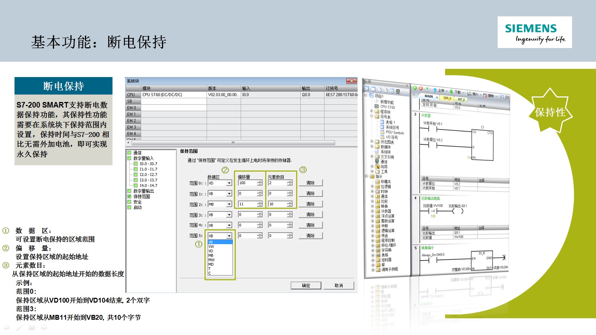Click the 确定 confirm button

tap(306, 285)
